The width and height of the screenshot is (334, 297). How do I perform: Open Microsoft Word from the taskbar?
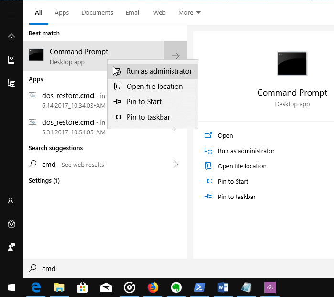pos(223,287)
